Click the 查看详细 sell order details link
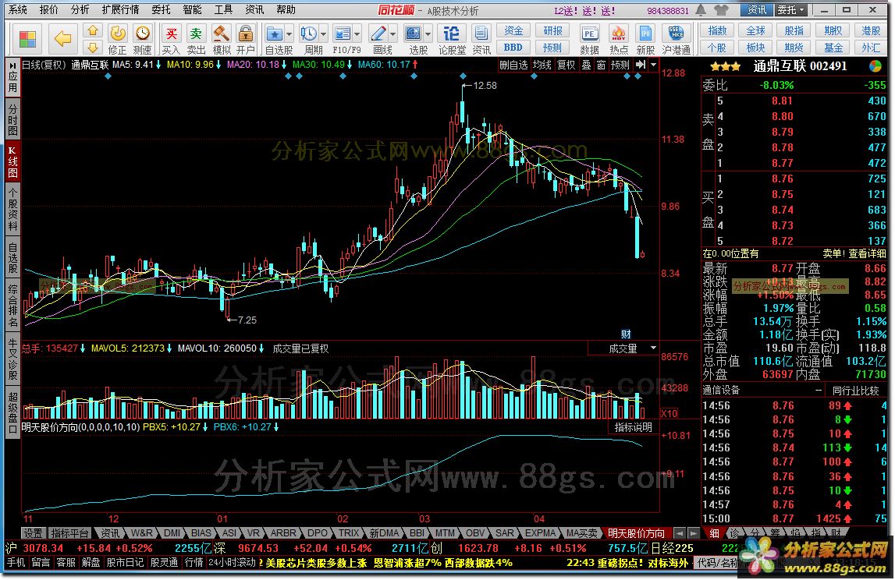The image size is (895, 580). 866,253
